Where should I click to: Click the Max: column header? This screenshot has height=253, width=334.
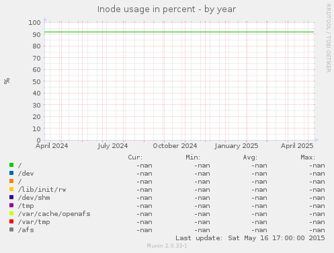[308, 157]
